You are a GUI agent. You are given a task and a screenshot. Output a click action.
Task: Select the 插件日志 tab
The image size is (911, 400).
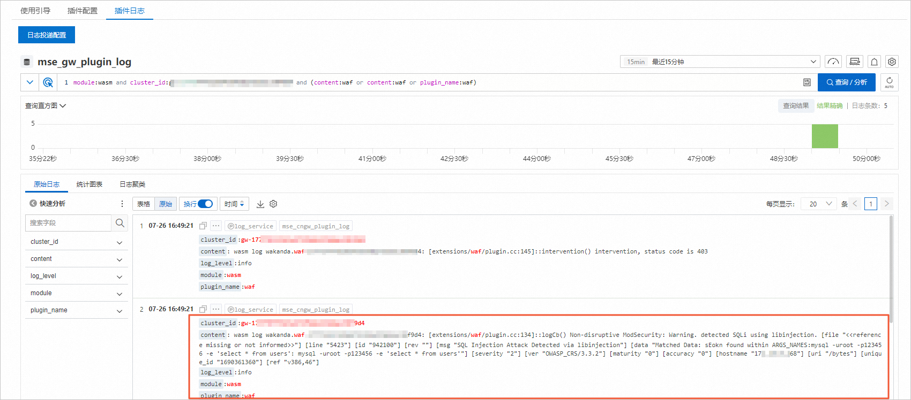pyautogui.click(x=130, y=11)
